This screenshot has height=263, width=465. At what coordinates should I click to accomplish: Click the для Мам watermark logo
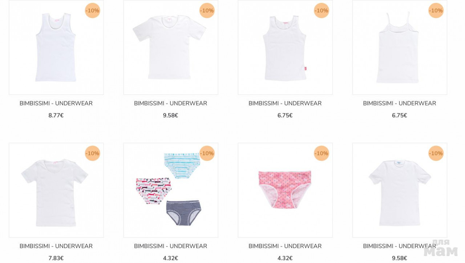pos(441,248)
